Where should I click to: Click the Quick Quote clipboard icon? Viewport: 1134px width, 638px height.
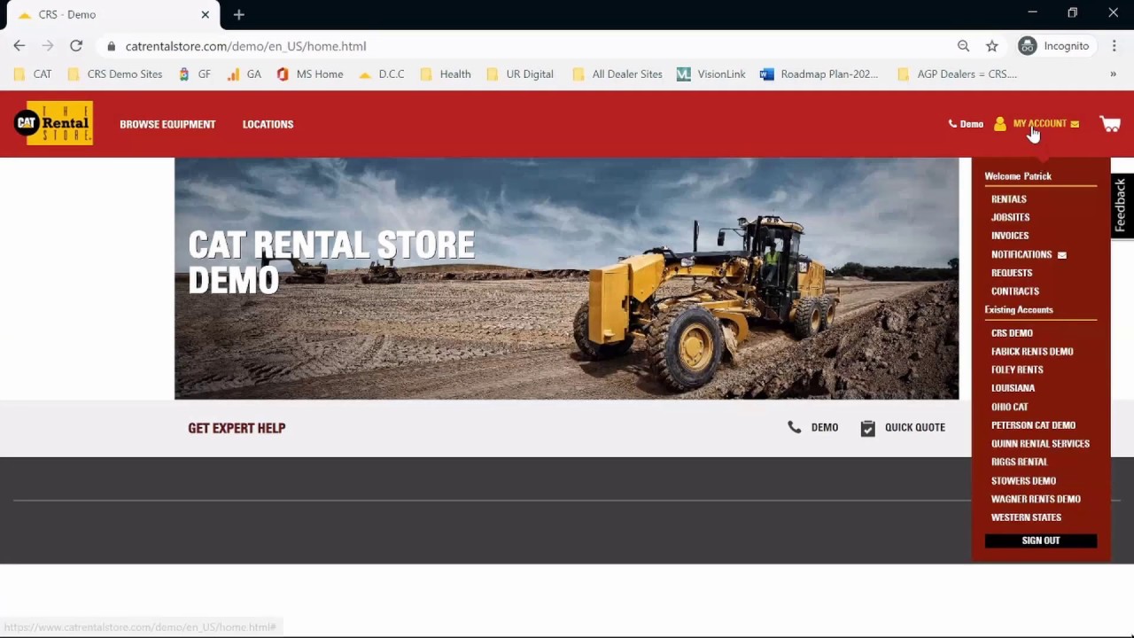click(867, 428)
